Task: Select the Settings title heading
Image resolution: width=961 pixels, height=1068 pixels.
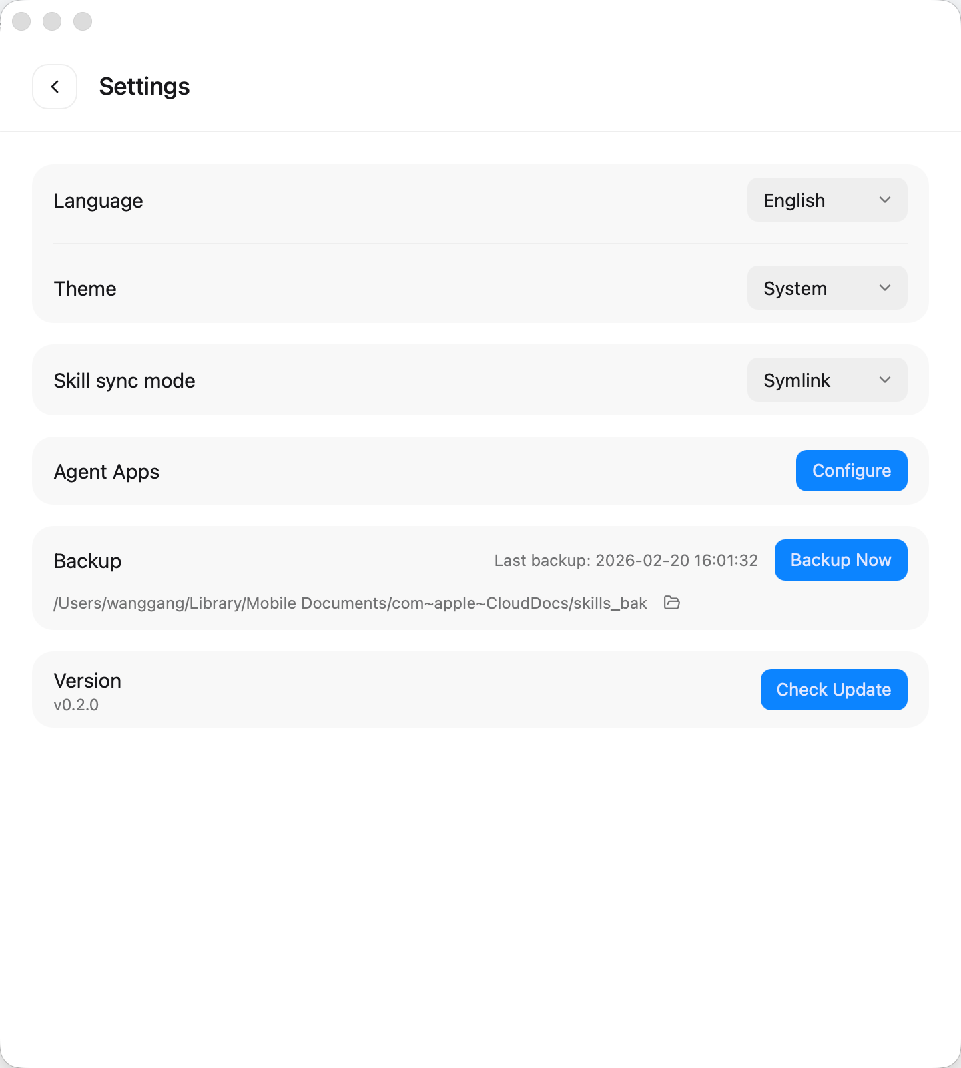Action: click(144, 86)
